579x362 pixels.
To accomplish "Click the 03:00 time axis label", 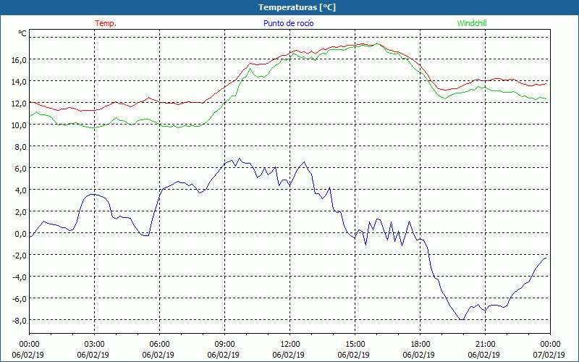I will (95, 345).
